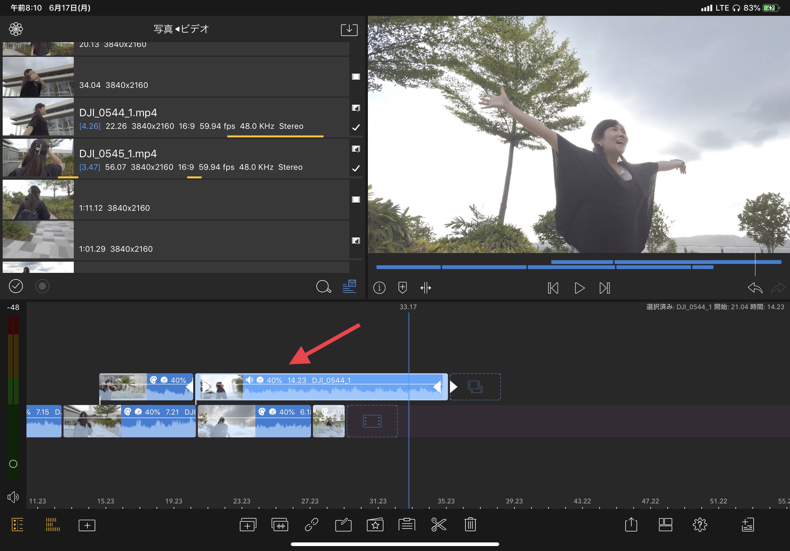Toggle the circled checkmark filter
This screenshot has width=790, height=551.
[16, 286]
